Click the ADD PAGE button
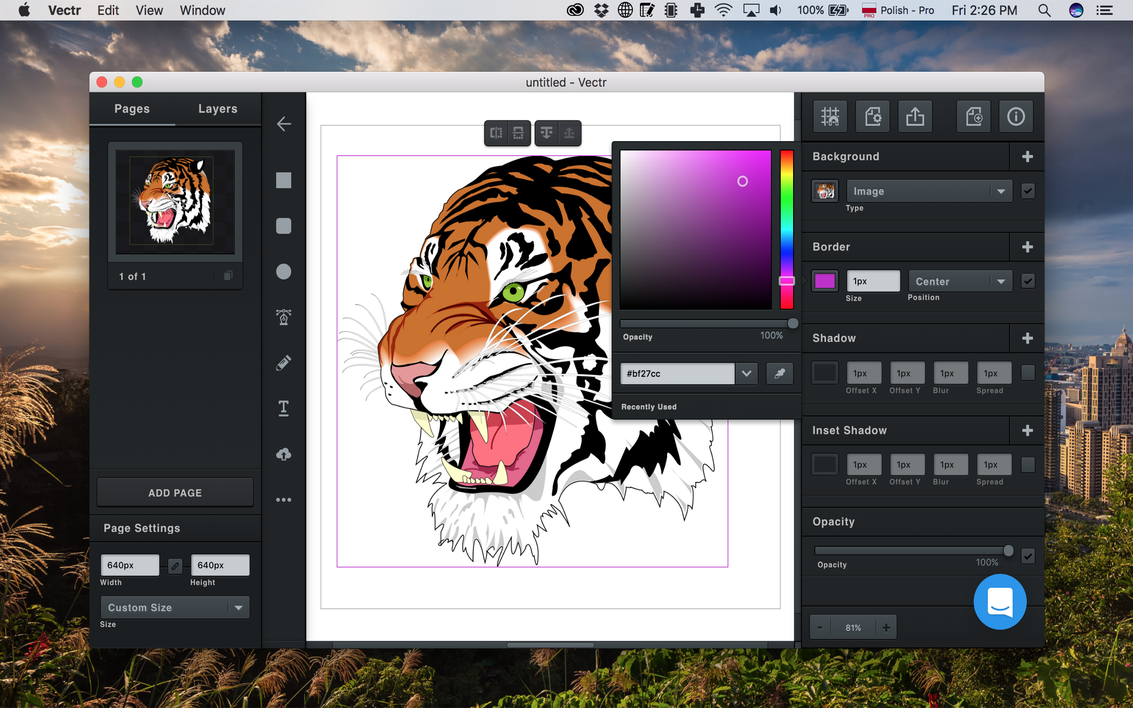The image size is (1133, 708). pyautogui.click(x=174, y=493)
